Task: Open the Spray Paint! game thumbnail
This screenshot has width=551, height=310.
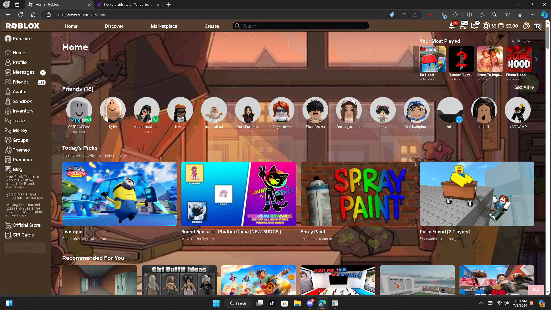Action: [358, 194]
